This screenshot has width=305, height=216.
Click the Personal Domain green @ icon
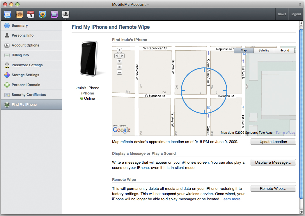7,85
